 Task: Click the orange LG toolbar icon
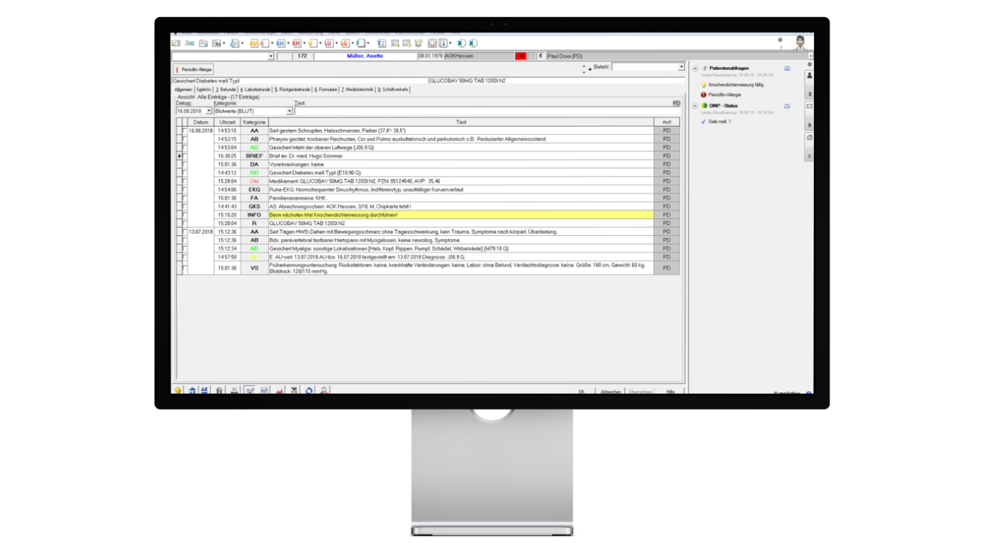coord(345,43)
